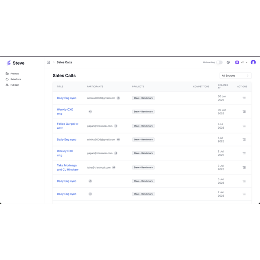
Task: Open actions menu for Taka Morinaga call
Action: 244,167
